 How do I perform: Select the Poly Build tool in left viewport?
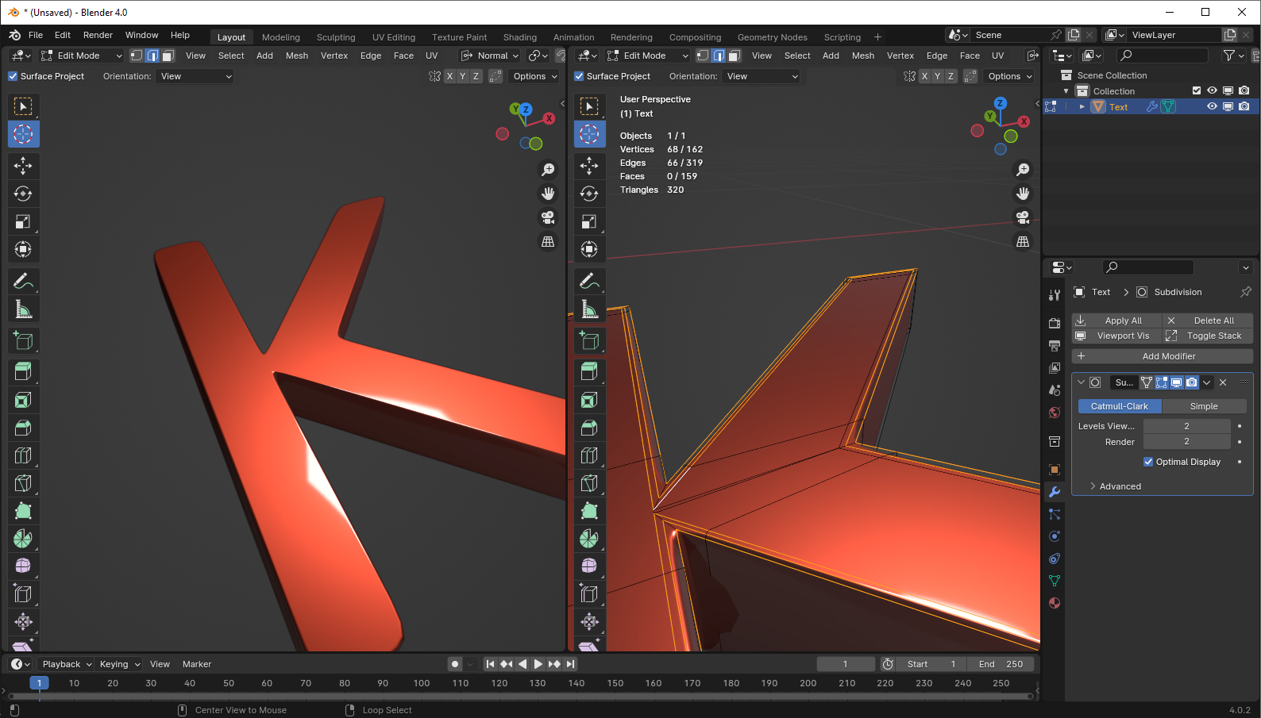pyautogui.click(x=23, y=510)
